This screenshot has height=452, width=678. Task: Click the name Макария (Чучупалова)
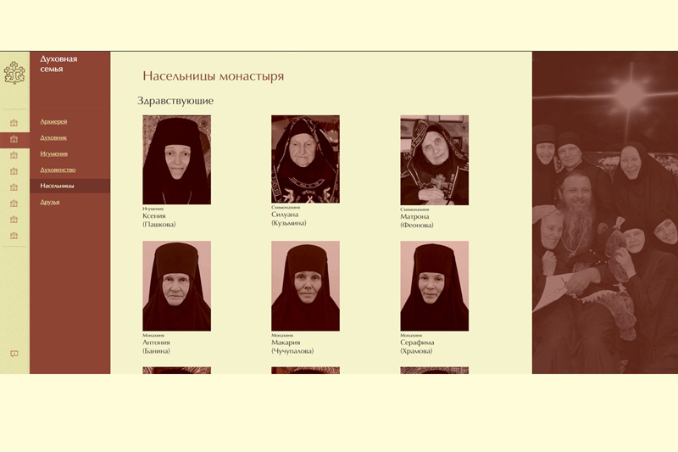coord(292,347)
